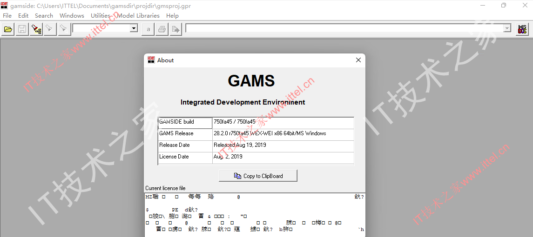The image size is (533, 237).
Task: Click the search-in-files flashlight icon
Action: [36, 29]
